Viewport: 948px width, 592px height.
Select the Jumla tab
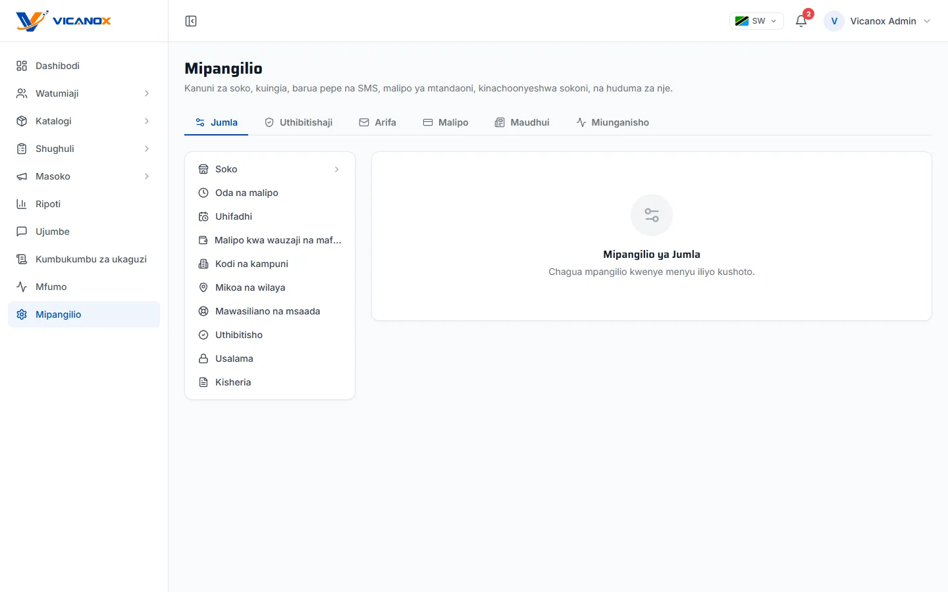(x=217, y=122)
